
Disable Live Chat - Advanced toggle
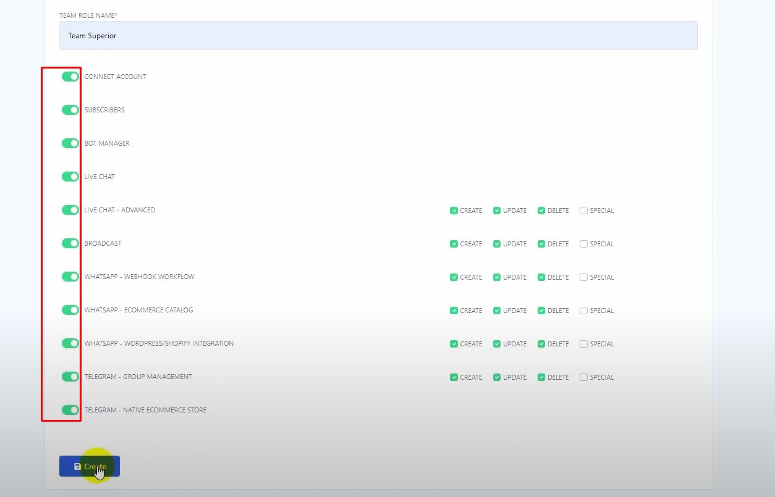70,210
